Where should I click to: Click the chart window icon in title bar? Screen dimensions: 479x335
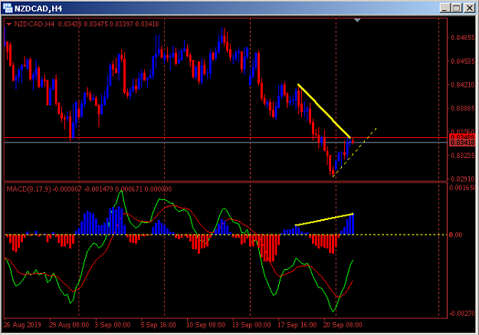[8, 8]
